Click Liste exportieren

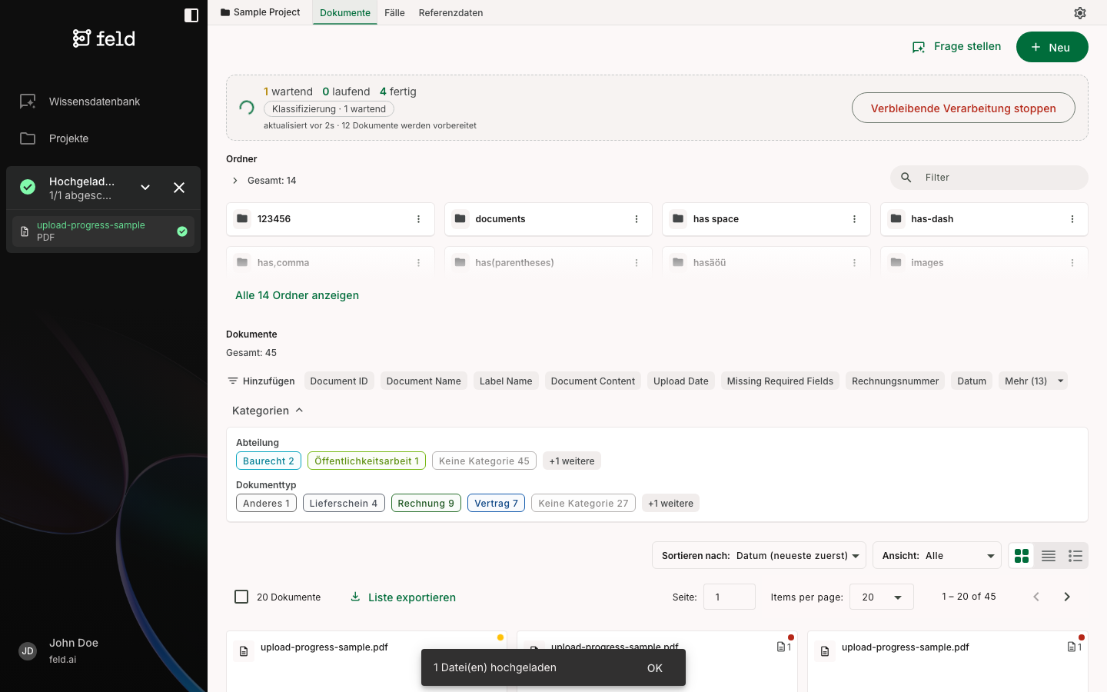[x=403, y=597]
